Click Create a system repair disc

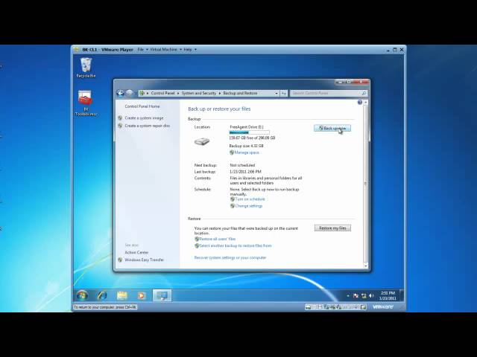[148, 126]
